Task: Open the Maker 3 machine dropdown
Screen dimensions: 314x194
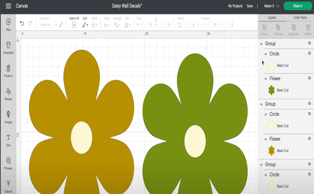Action: pos(272,6)
